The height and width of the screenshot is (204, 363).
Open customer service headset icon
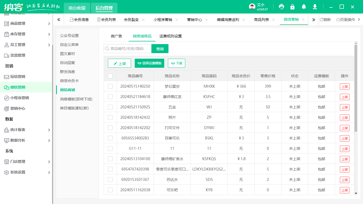(281, 7)
